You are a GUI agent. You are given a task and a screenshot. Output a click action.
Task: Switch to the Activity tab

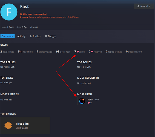click(21, 36)
